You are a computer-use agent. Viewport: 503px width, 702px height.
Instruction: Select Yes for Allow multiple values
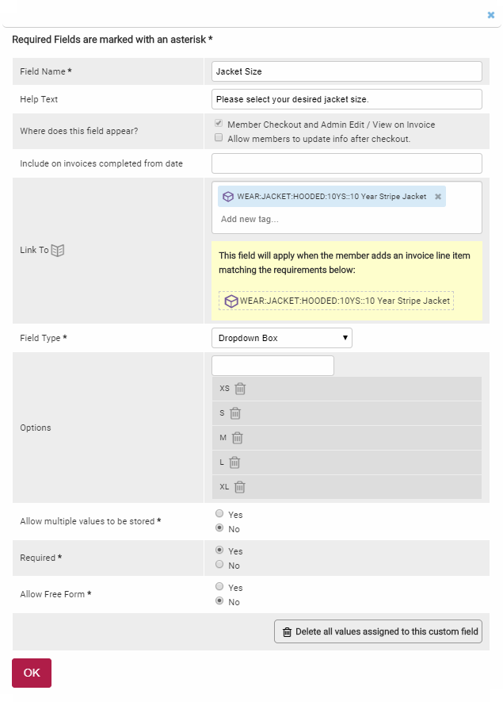219,514
